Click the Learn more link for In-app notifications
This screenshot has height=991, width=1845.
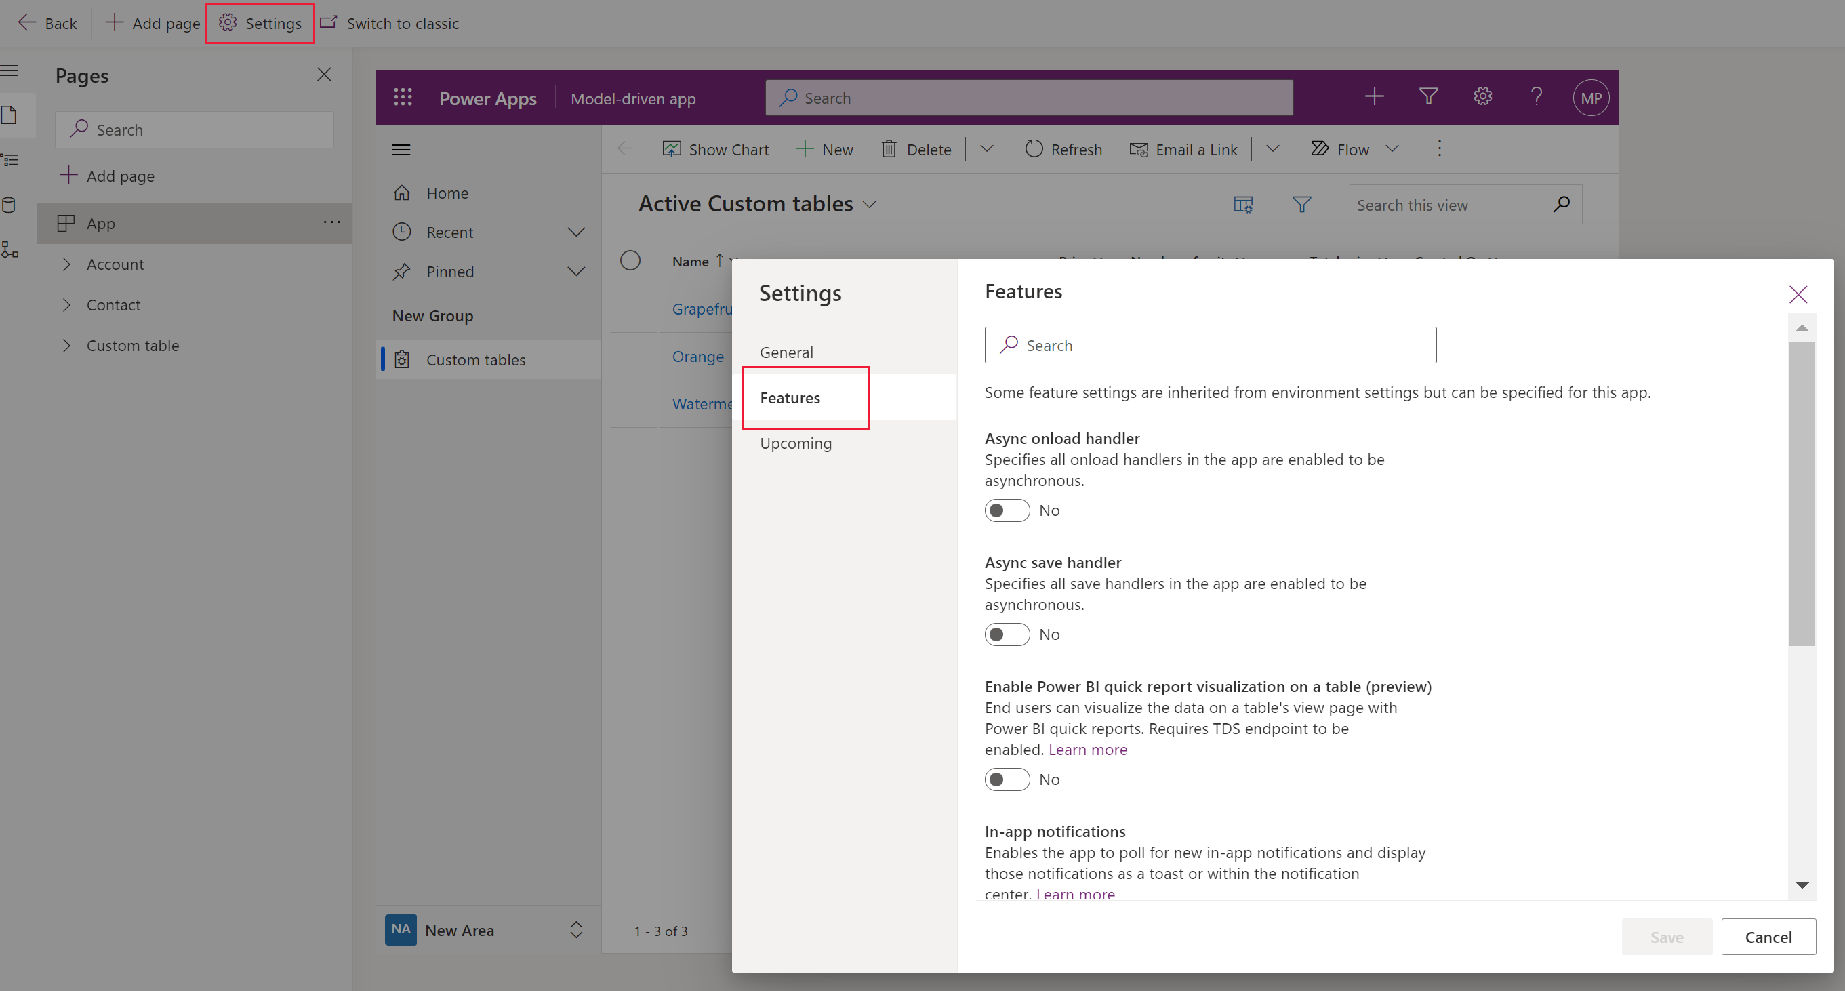[x=1072, y=893]
